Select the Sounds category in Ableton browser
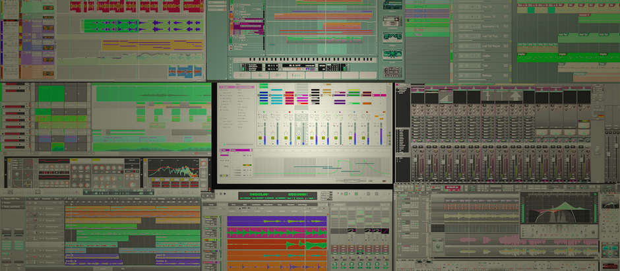This screenshot has height=271, width=620. point(226,87)
